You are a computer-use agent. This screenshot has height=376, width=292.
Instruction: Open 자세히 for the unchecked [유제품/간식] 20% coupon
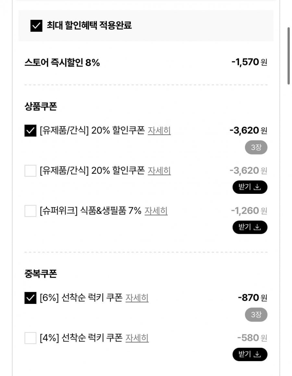159,171
